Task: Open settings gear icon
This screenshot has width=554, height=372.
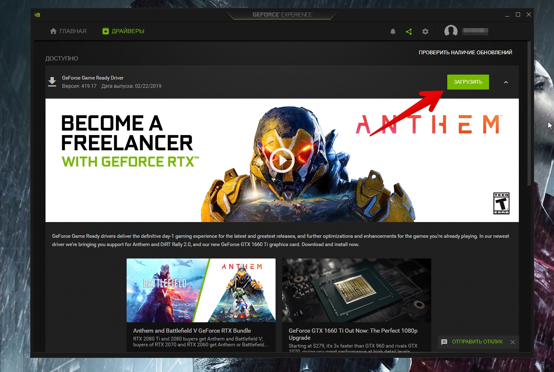Action: [425, 31]
